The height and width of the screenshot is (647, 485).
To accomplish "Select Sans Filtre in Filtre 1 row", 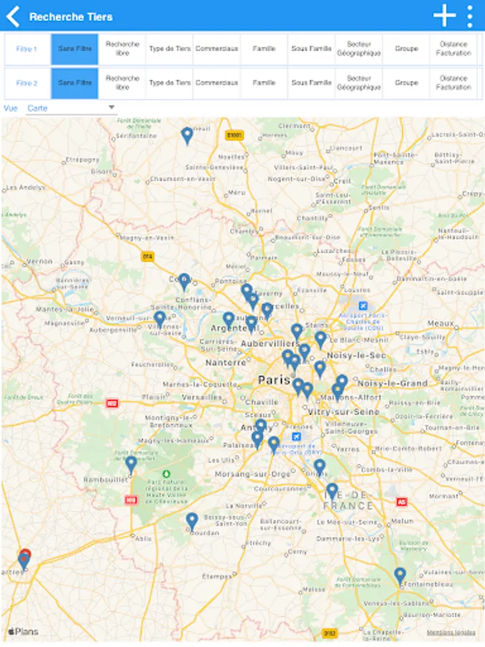I will pos(75,49).
